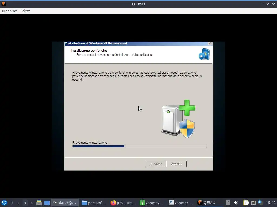Close the Windows XP setup dialog
The width and height of the screenshot is (277, 207).
(x=210, y=43)
